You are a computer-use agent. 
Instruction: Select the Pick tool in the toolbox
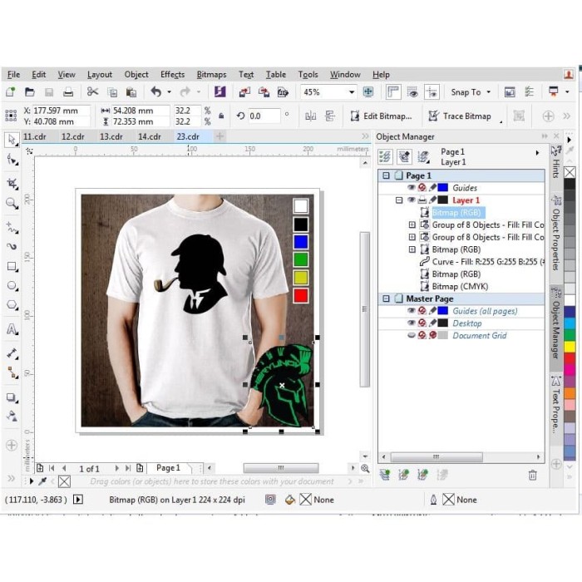pyautogui.click(x=12, y=139)
